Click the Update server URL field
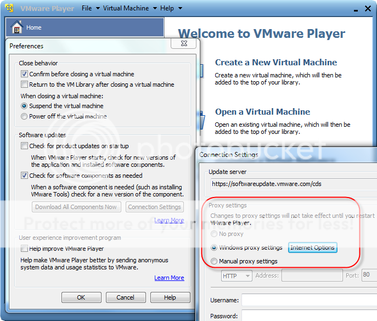The width and height of the screenshot is (377, 321). tap(294, 184)
